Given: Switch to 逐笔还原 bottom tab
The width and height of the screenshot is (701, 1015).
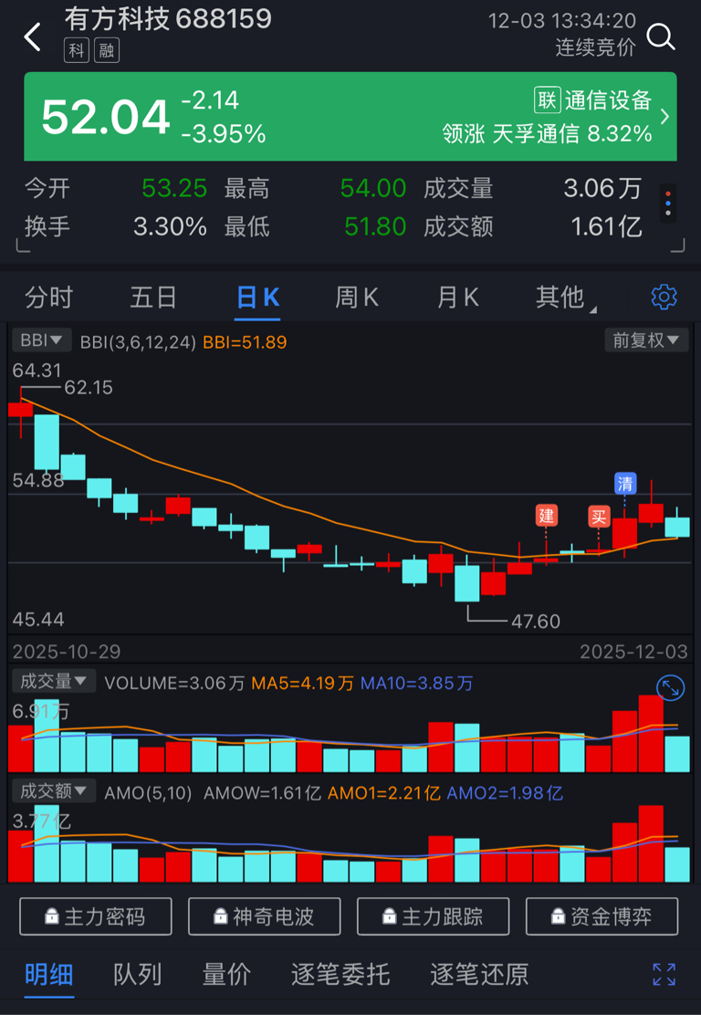Looking at the screenshot, I should (x=479, y=974).
